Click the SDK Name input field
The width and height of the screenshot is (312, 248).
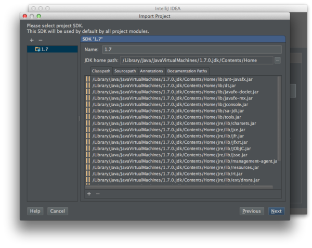point(192,49)
